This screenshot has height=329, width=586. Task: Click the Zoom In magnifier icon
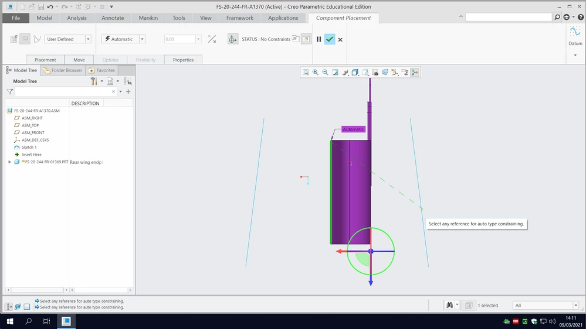[x=316, y=73]
